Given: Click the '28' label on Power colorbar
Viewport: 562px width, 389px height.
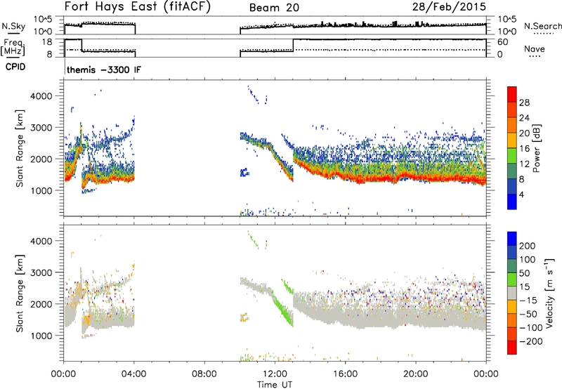Looking at the screenshot, I should [x=524, y=103].
